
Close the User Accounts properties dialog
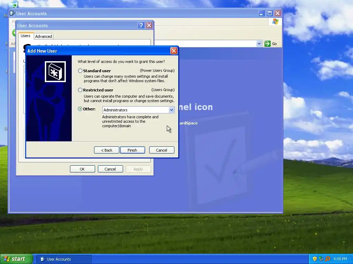(x=149, y=25)
